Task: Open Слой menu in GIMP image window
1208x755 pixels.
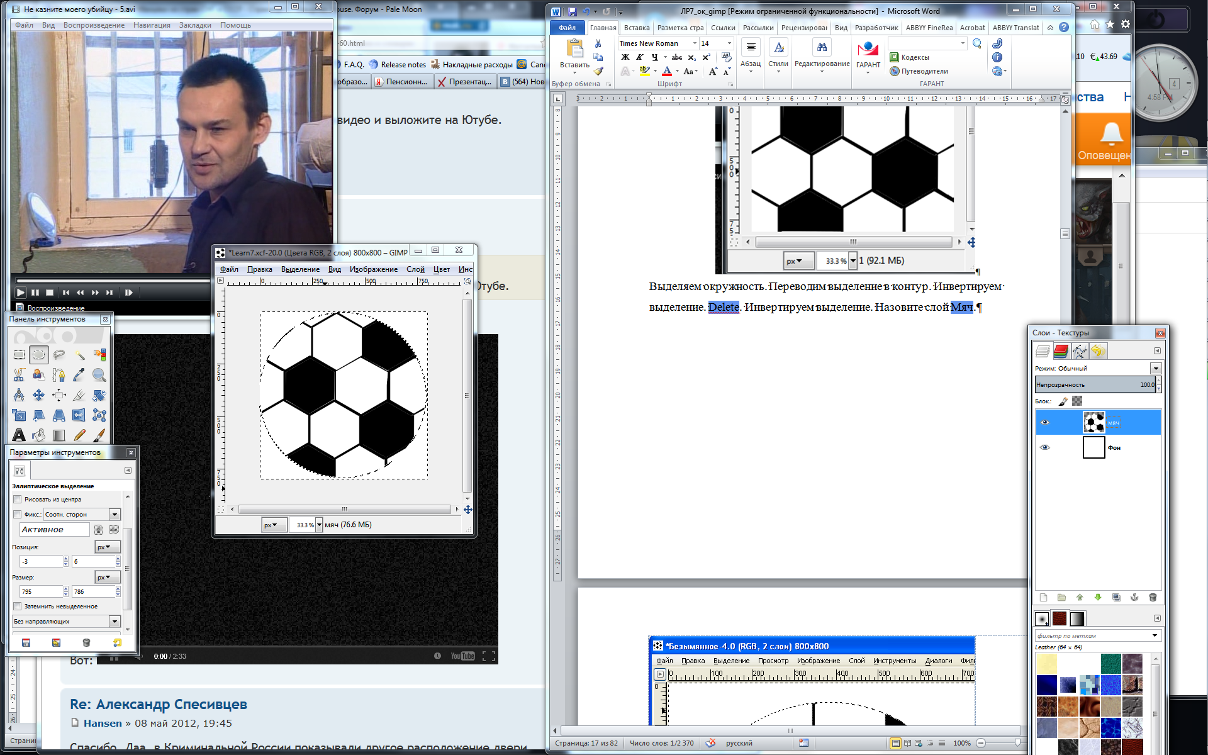Action: point(415,269)
